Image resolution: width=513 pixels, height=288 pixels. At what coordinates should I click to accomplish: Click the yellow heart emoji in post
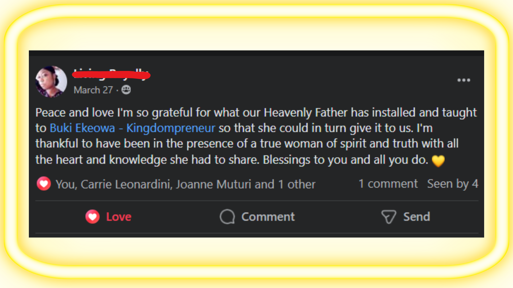pyautogui.click(x=438, y=161)
